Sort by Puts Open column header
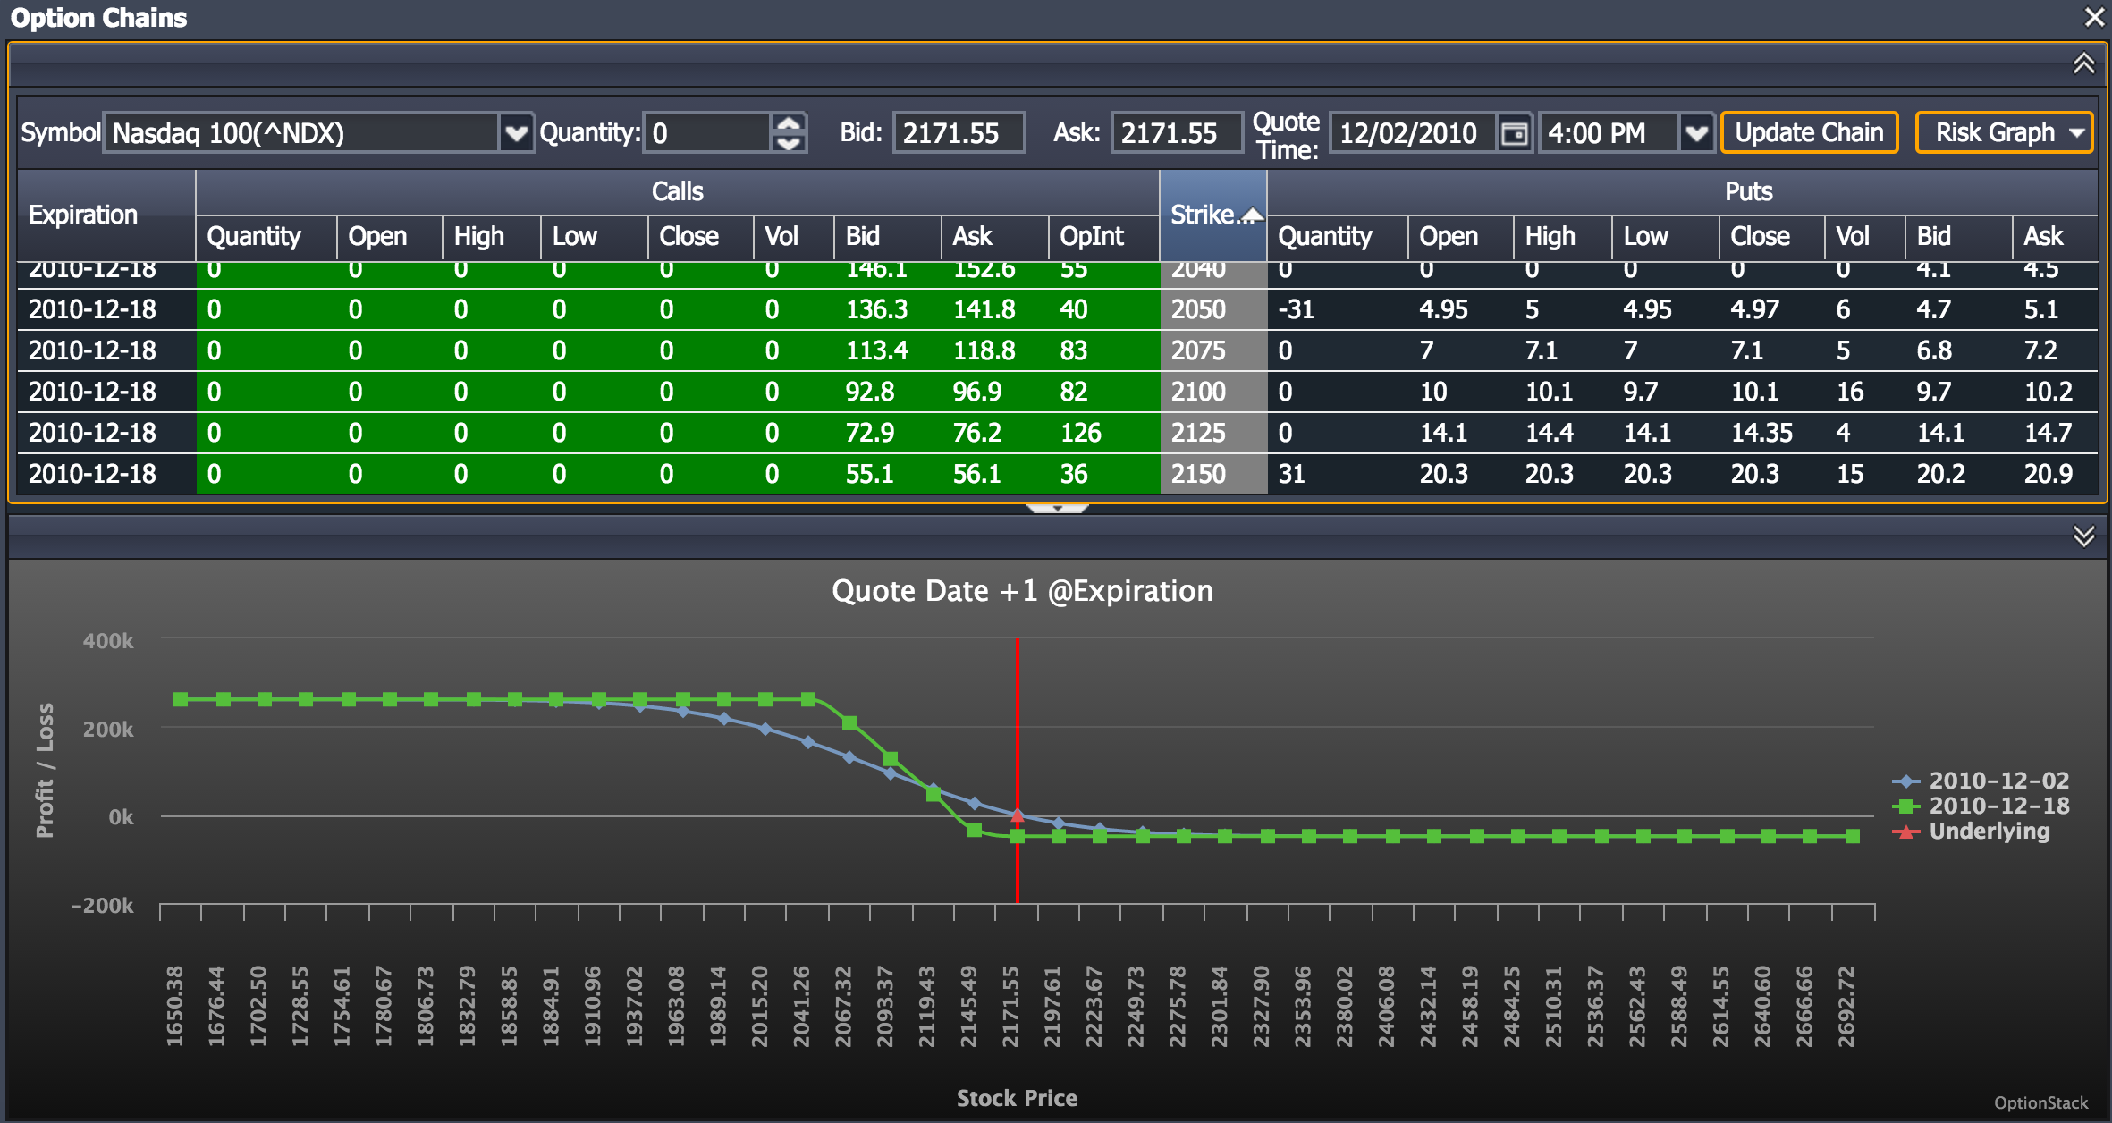Viewport: 2112px width, 1123px height. (x=1461, y=237)
